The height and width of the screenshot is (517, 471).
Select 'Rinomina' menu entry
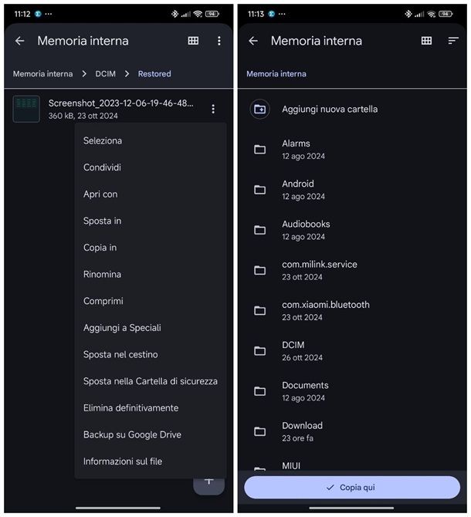coord(102,275)
